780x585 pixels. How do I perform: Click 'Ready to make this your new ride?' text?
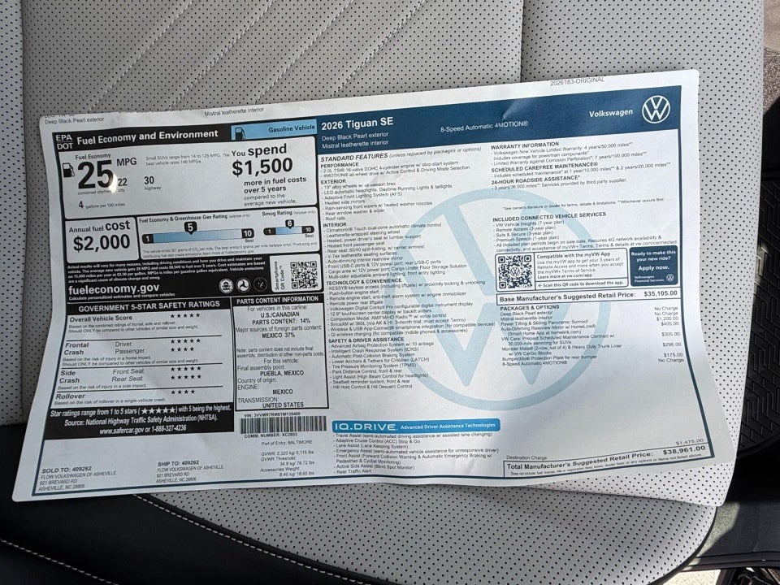pos(652,256)
